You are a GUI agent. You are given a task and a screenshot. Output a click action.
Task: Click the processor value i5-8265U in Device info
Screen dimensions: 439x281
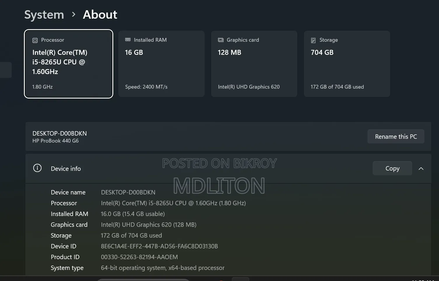[x=173, y=203]
